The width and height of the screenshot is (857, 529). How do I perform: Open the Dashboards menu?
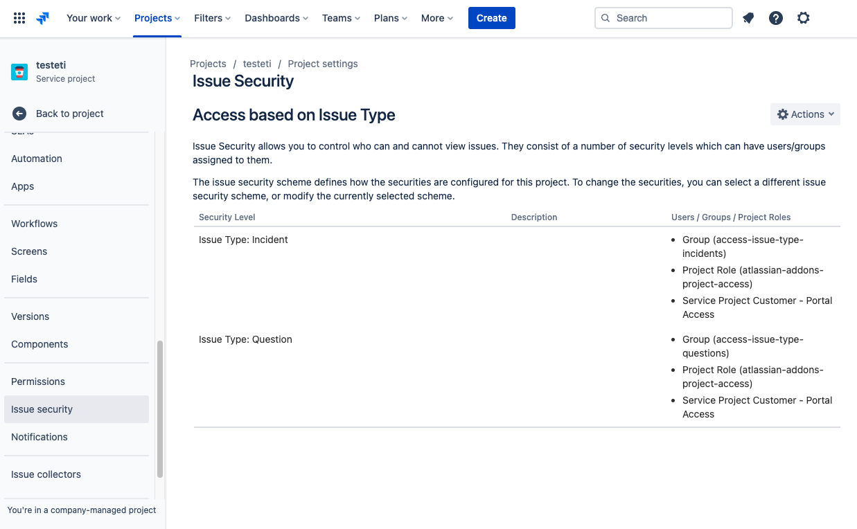point(276,18)
